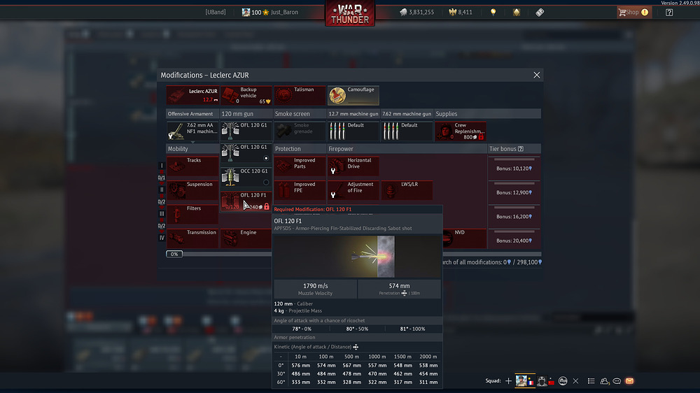This screenshot has width=700, height=393.
Task: Select OFL 120 G1 radio button
Action: pos(265,158)
